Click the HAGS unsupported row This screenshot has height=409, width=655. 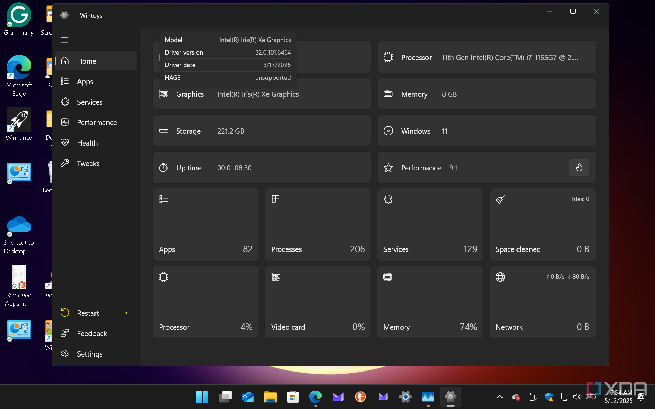(x=228, y=78)
